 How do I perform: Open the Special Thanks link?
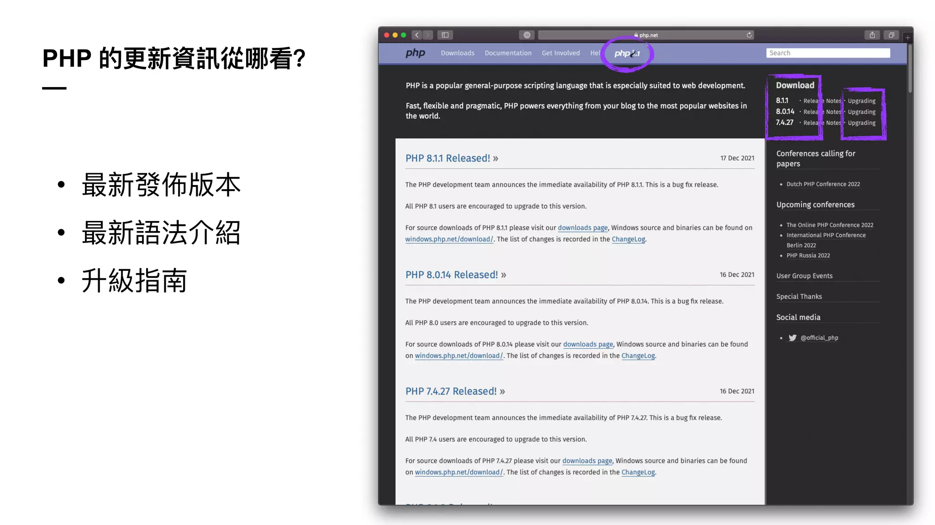(799, 297)
